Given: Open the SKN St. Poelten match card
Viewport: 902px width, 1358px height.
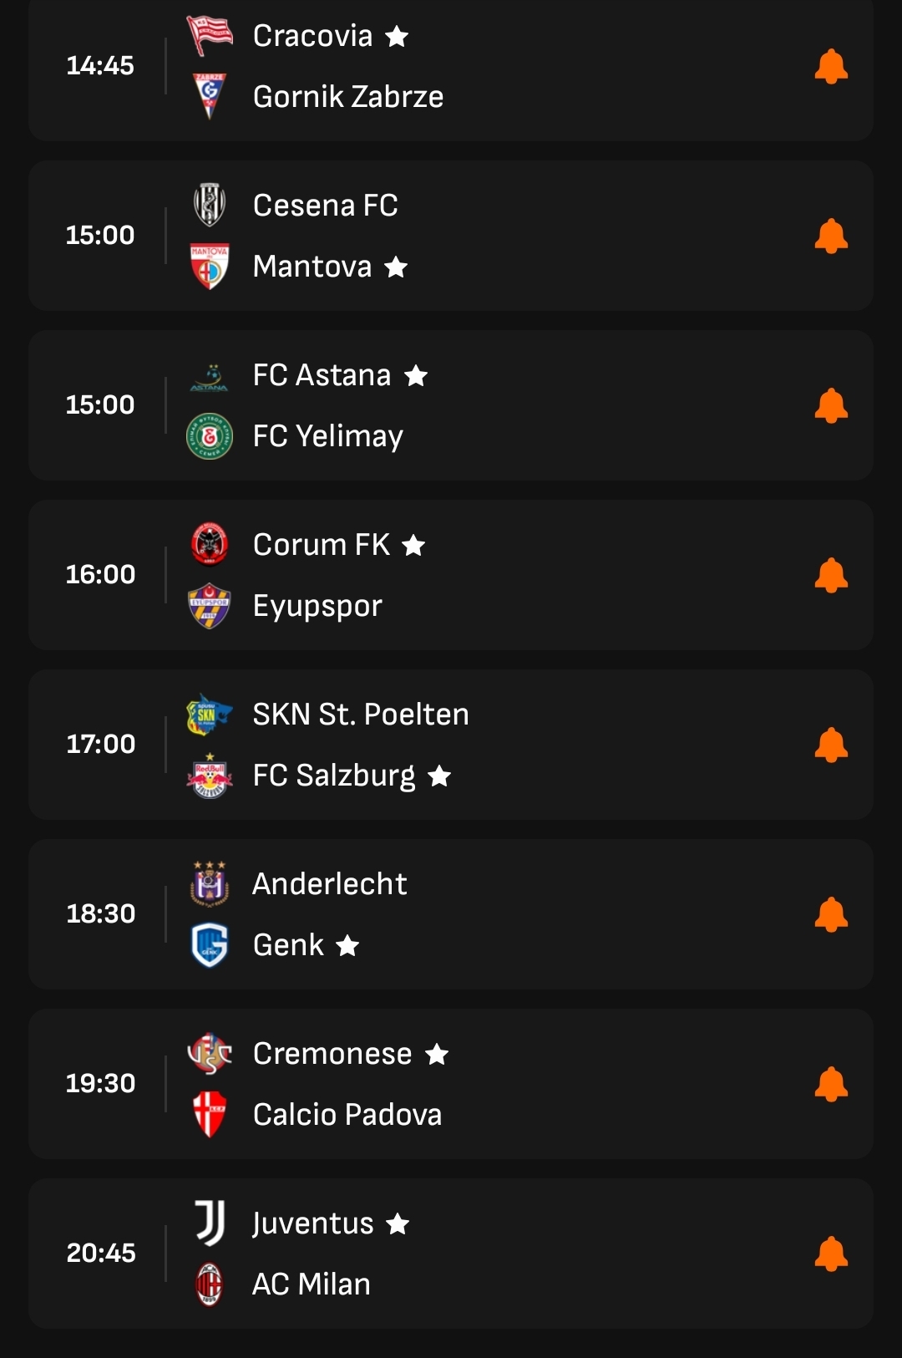Looking at the screenshot, I should (451, 745).
